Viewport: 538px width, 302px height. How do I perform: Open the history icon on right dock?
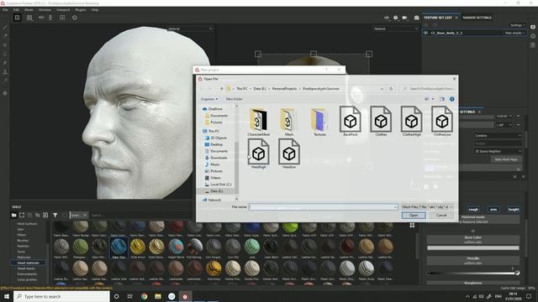533,36
